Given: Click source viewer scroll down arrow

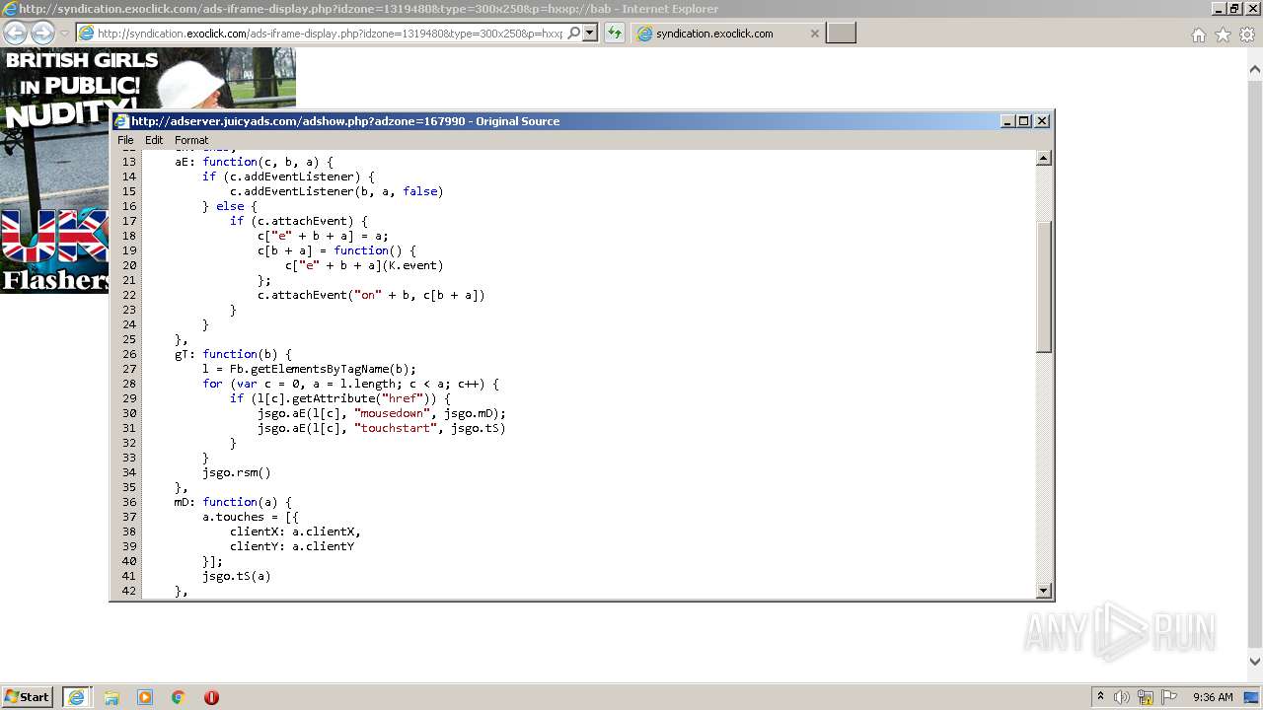Looking at the screenshot, I should (1044, 591).
